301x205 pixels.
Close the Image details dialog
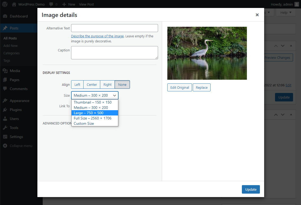click(257, 15)
